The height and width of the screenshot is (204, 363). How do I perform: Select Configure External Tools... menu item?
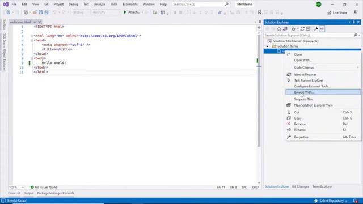(323, 86)
